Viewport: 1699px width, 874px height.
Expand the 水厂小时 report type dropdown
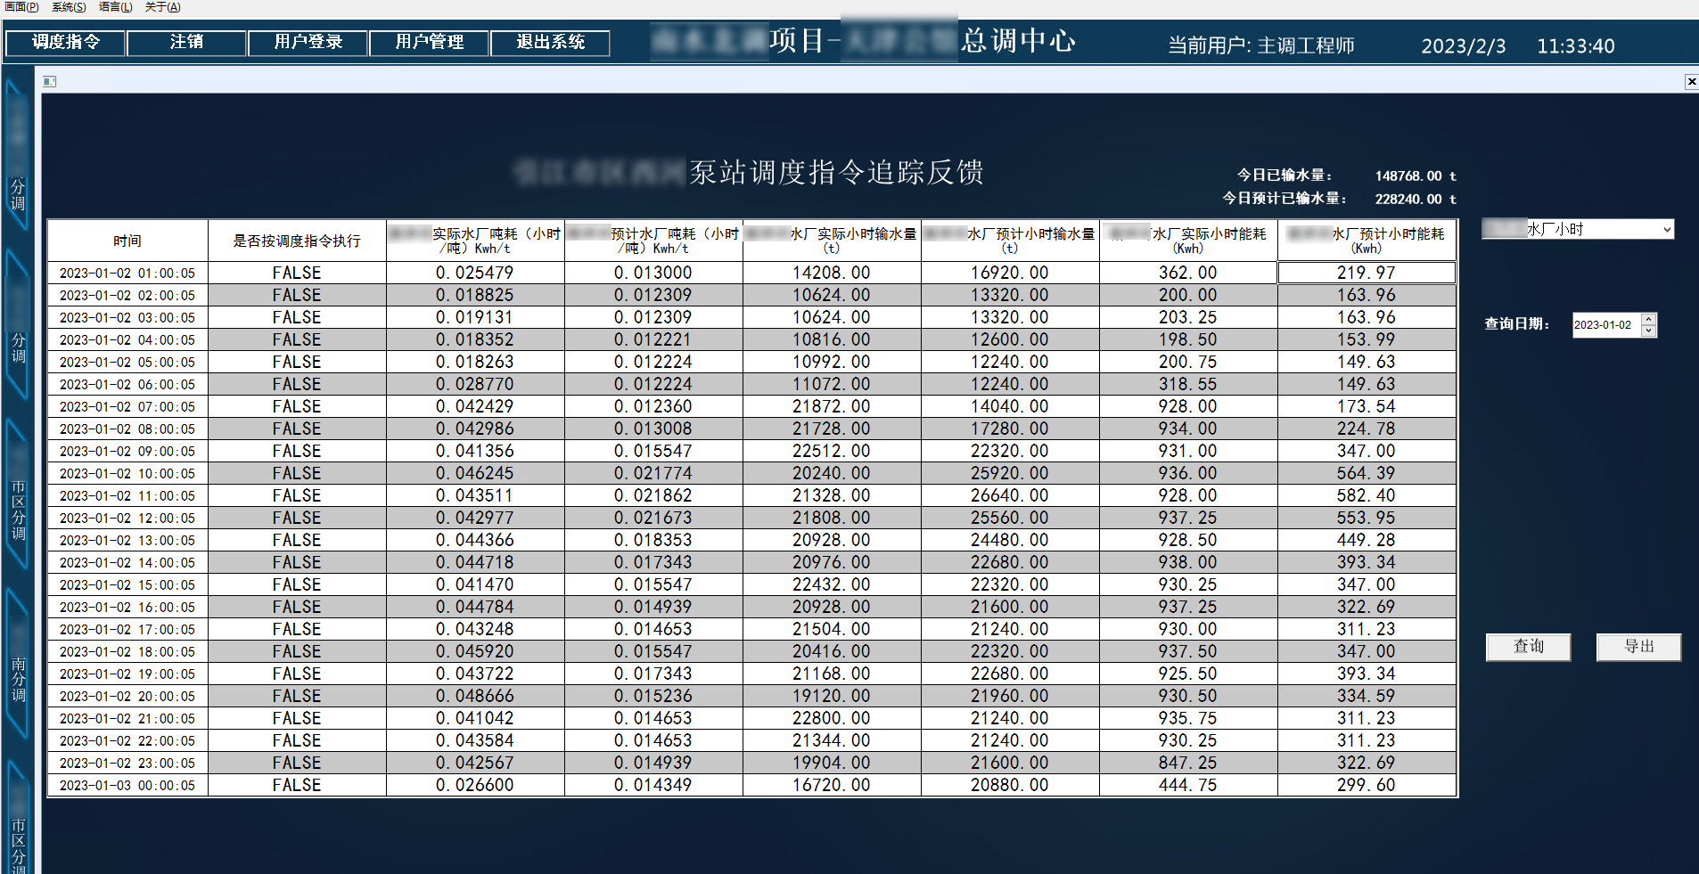pyautogui.click(x=1666, y=230)
